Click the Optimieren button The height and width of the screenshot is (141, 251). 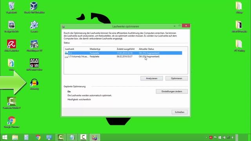176,78
